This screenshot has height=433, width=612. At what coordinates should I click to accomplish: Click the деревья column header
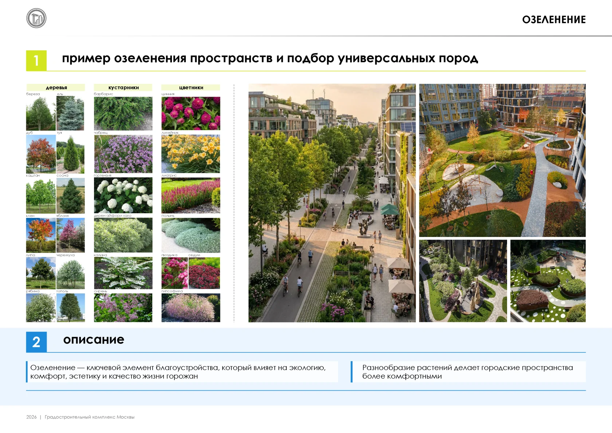pyautogui.click(x=56, y=87)
